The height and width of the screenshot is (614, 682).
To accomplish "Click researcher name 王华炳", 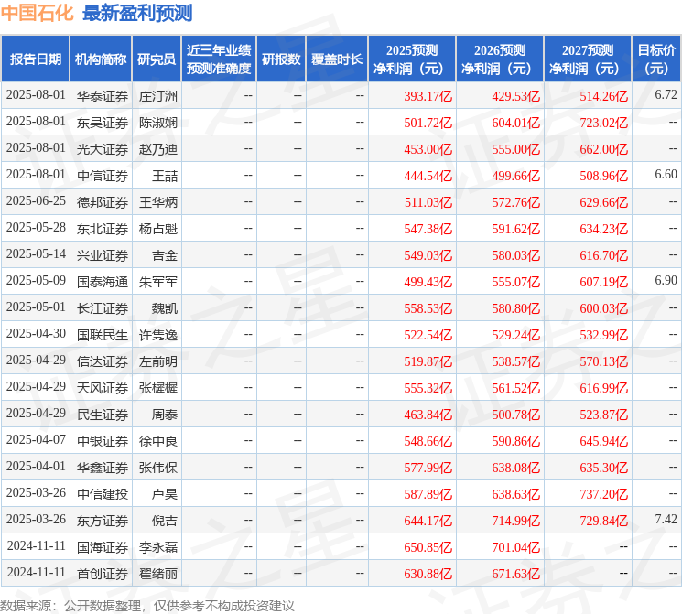I will [x=157, y=202].
